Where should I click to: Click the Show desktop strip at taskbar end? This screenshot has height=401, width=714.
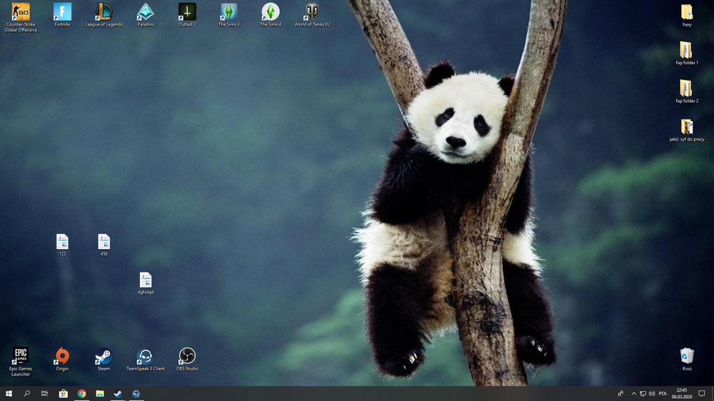[713, 394]
